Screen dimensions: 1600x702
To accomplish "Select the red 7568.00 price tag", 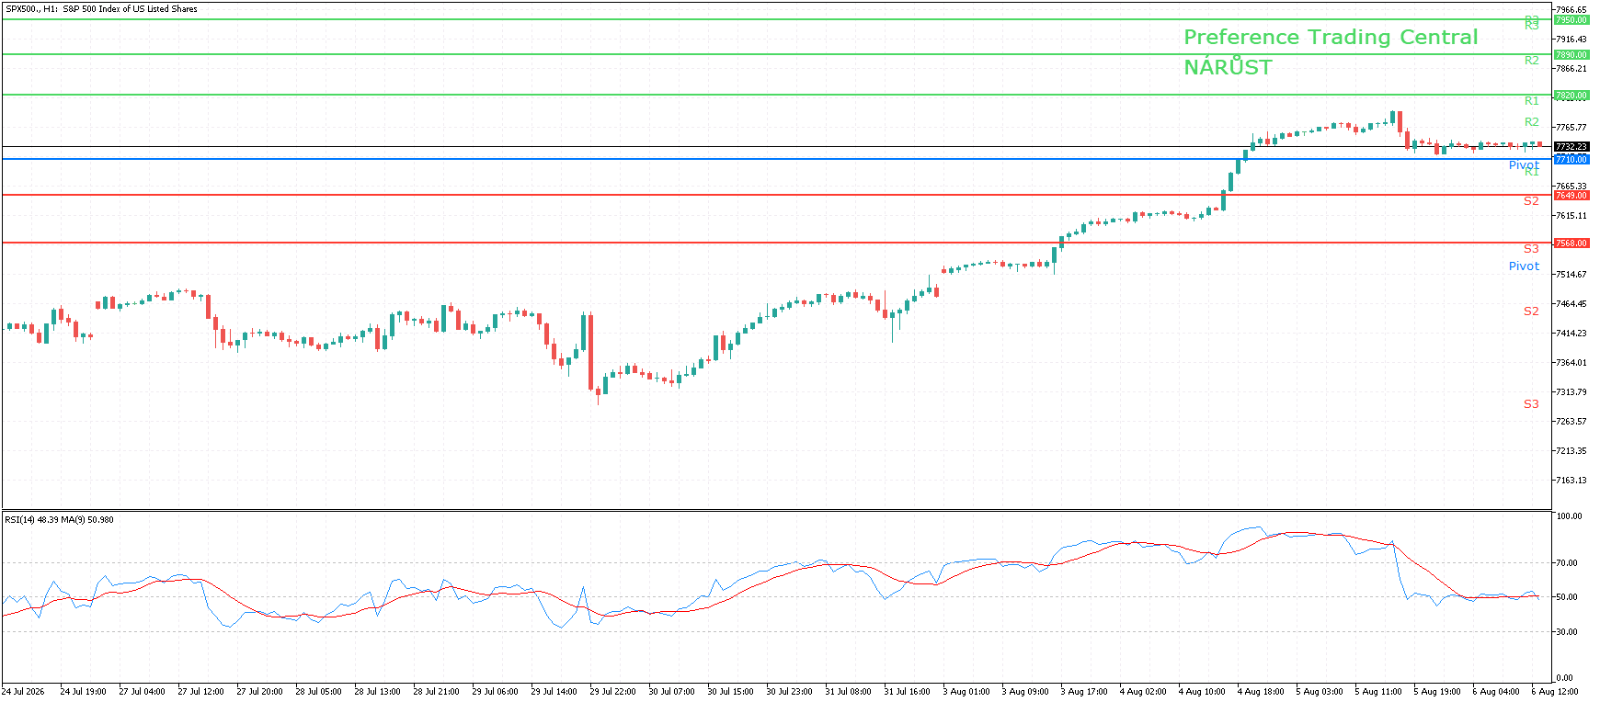I will (x=1571, y=243).
